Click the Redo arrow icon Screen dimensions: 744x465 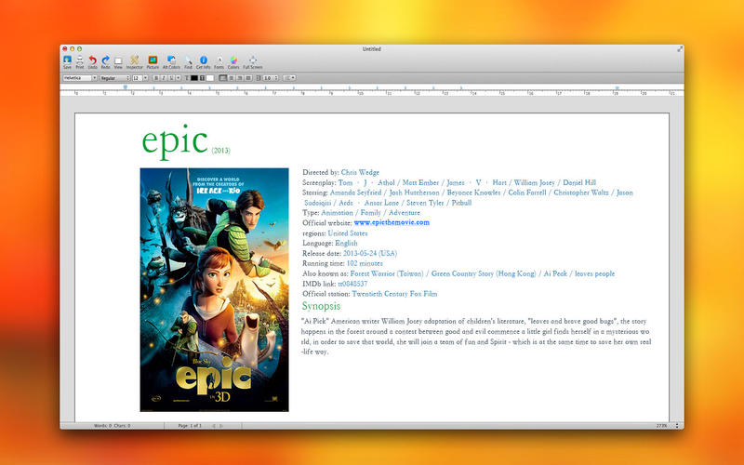tap(105, 61)
